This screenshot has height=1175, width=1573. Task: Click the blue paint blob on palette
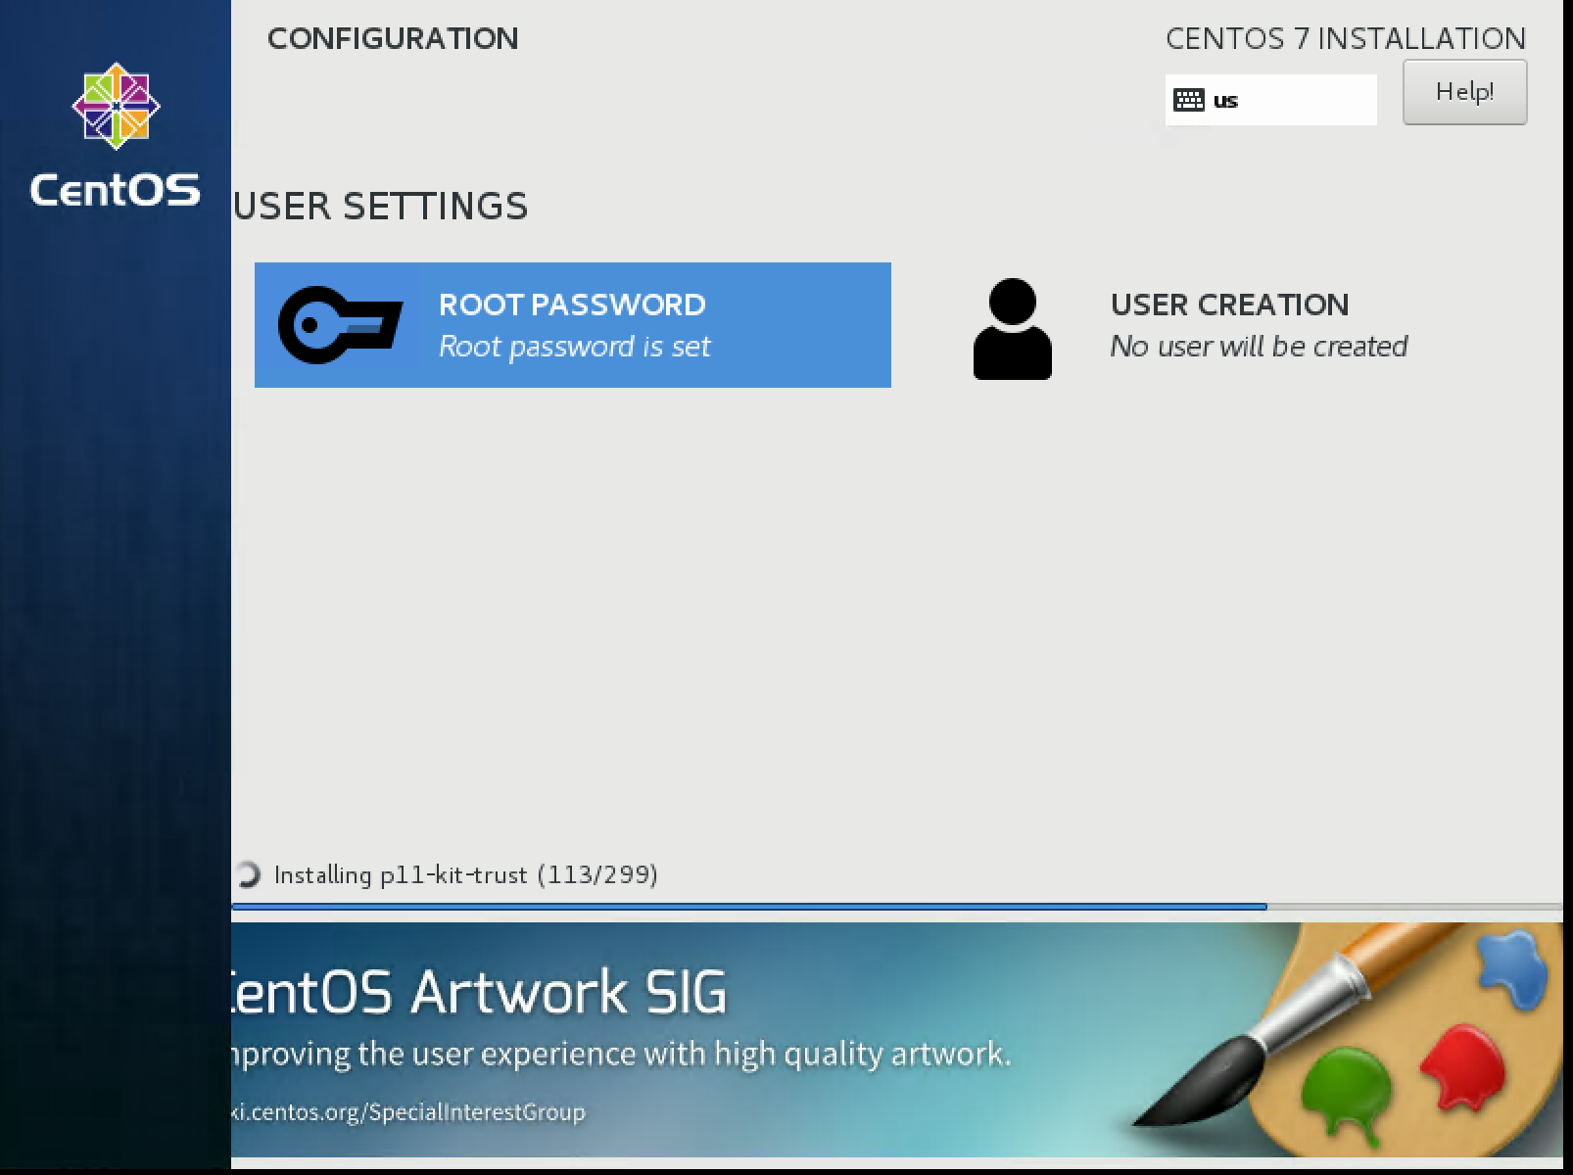point(1511,966)
